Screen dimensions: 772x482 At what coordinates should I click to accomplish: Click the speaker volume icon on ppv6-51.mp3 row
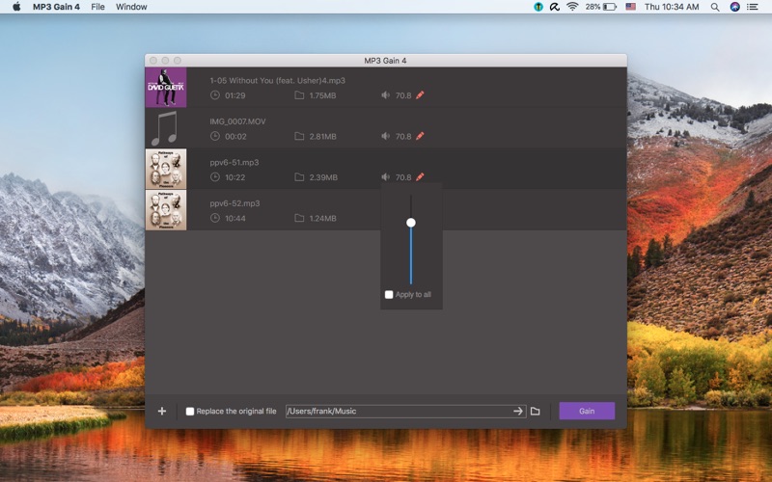click(385, 176)
